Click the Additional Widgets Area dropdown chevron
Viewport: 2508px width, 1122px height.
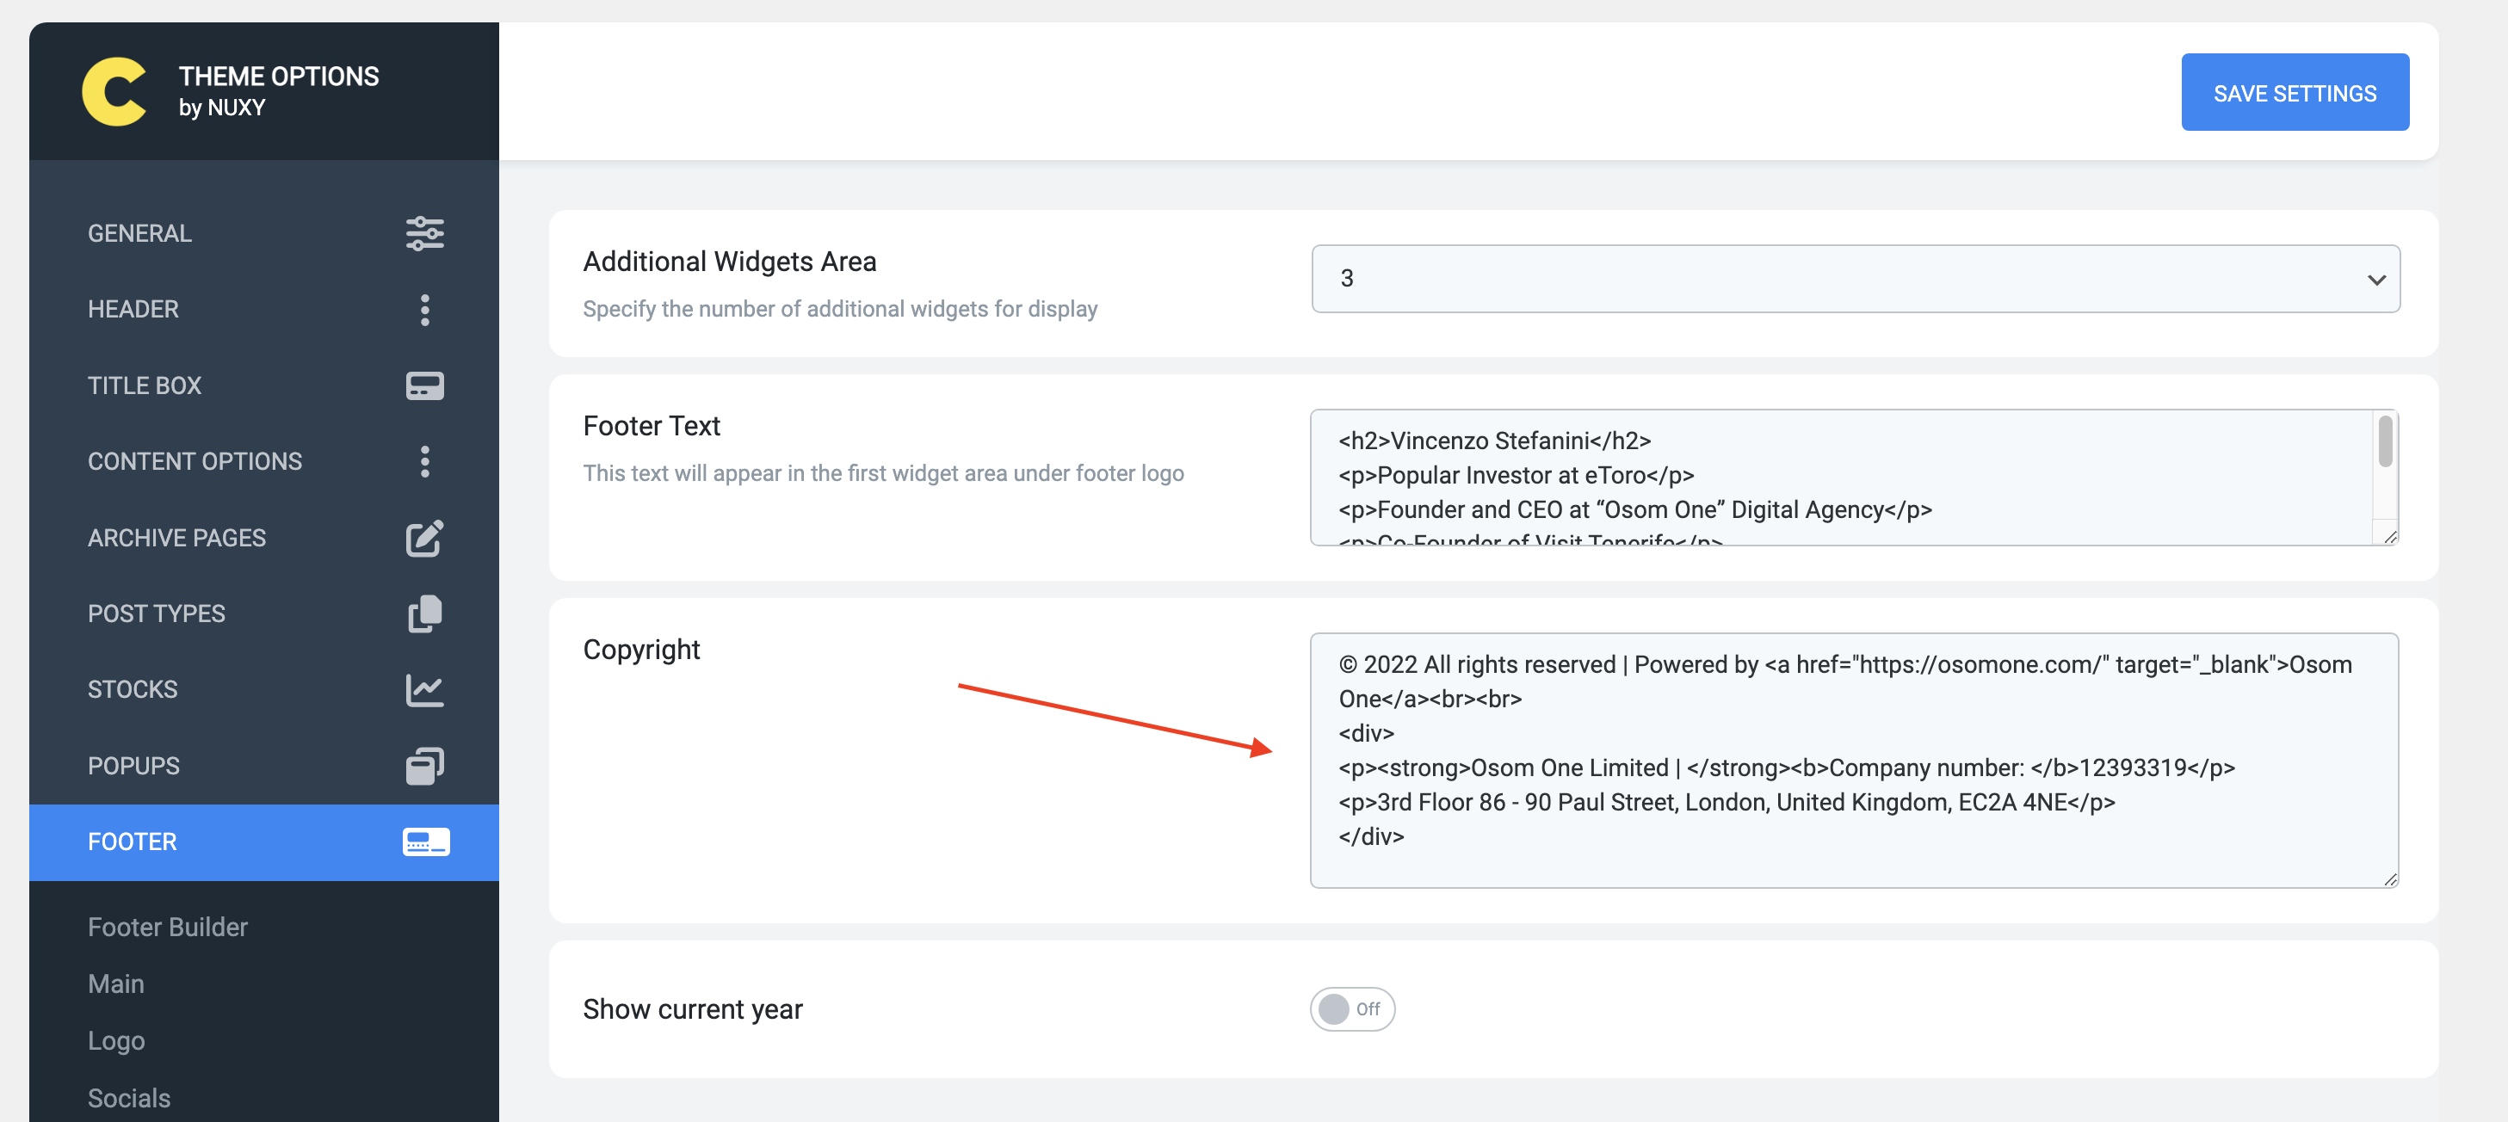[x=2376, y=280]
